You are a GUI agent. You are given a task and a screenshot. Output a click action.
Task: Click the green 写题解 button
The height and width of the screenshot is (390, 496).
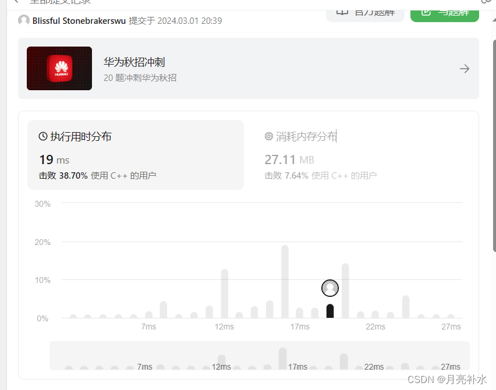click(x=444, y=12)
